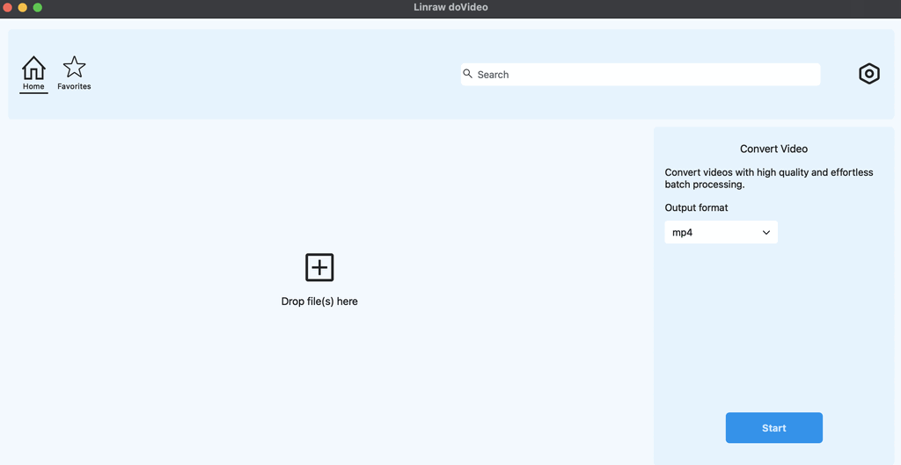Click the yellow minimize window button
901x465 pixels.
coord(23,8)
